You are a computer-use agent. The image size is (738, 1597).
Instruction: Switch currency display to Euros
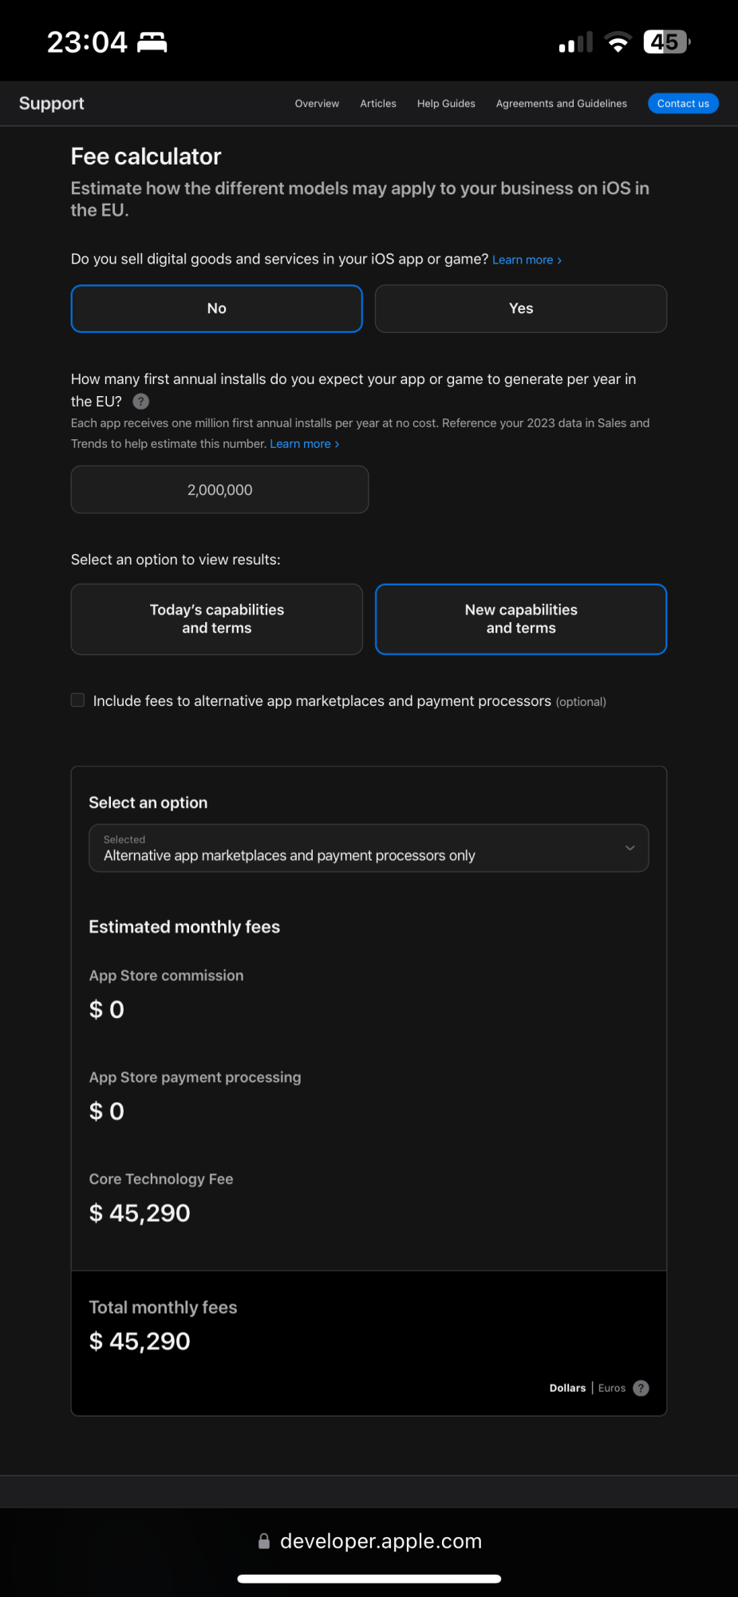click(x=612, y=1388)
